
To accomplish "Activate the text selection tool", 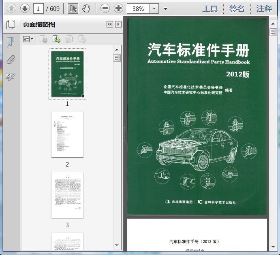I will click(x=73, y=8).
